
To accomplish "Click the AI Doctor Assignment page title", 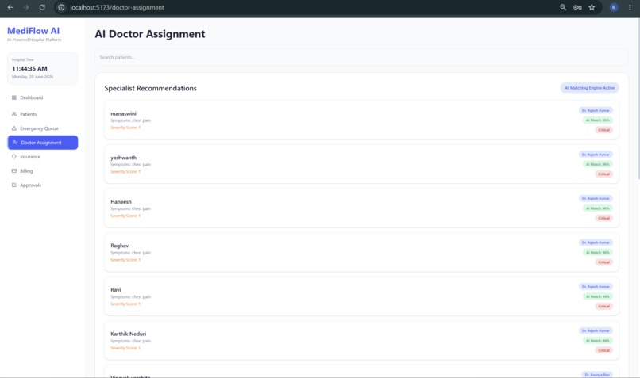I will 150,34.
